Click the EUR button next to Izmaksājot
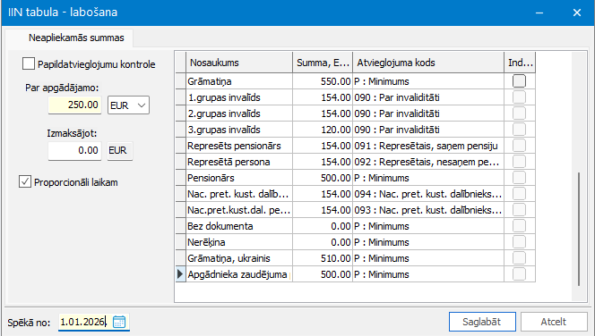Image resolution: width=595 pixels, height=336 pixels. pyautogui.click(x=120, y=151)
